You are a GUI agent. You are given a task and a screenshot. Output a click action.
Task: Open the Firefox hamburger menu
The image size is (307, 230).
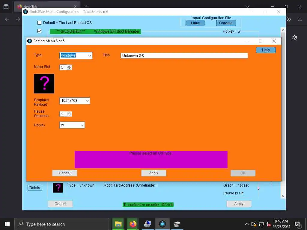[300, 19]
